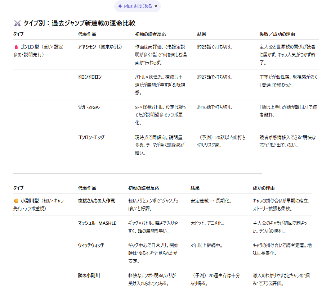Select the 3年以上継続中 result cell
This screenshot has width=322, height=292.
[206, 245]
